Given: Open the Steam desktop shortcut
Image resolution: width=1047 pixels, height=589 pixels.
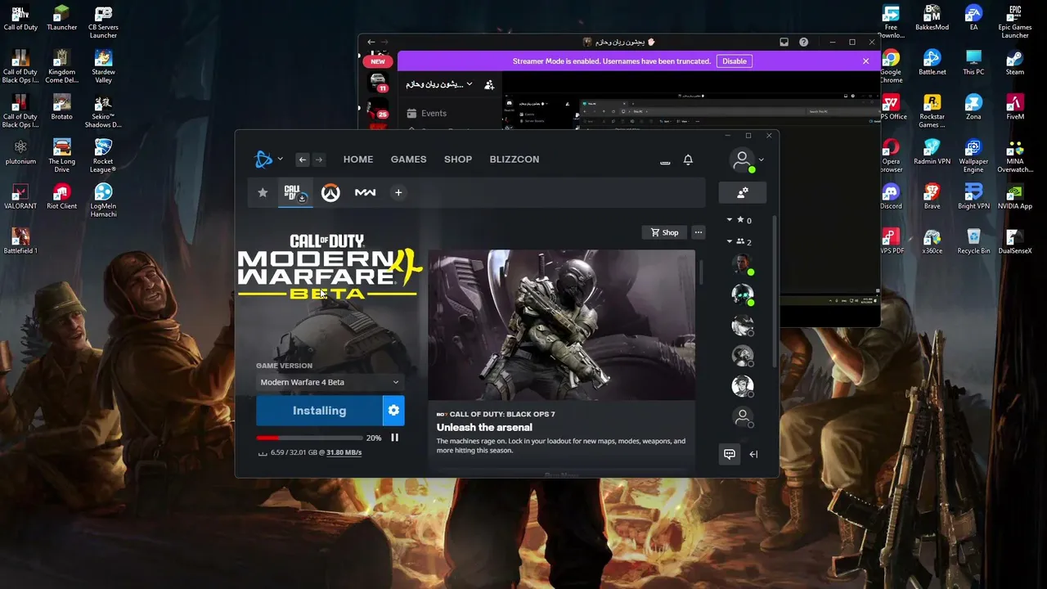Looking at the screenshot, I should [x=1015, y=64].
